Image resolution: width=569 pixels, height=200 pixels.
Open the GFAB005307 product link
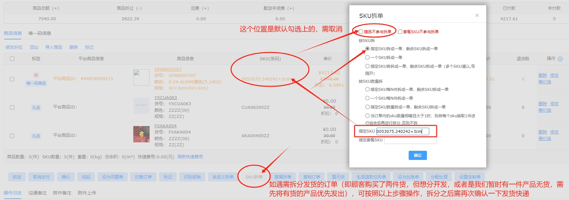click(168, 69)
